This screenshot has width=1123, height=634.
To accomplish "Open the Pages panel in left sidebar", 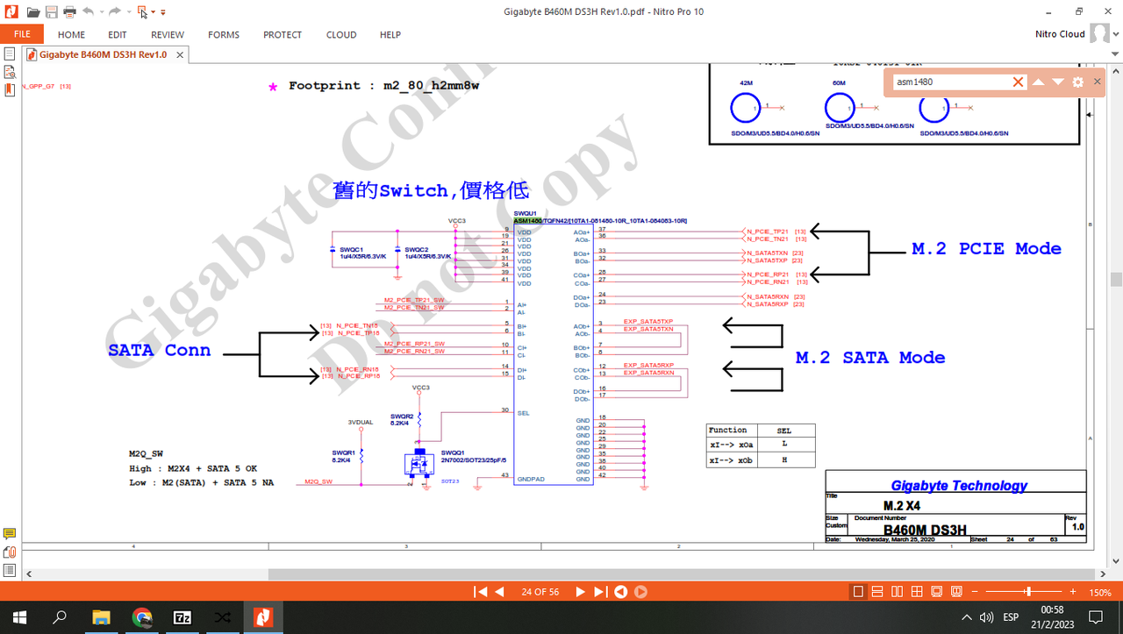I will click(10, 54).
